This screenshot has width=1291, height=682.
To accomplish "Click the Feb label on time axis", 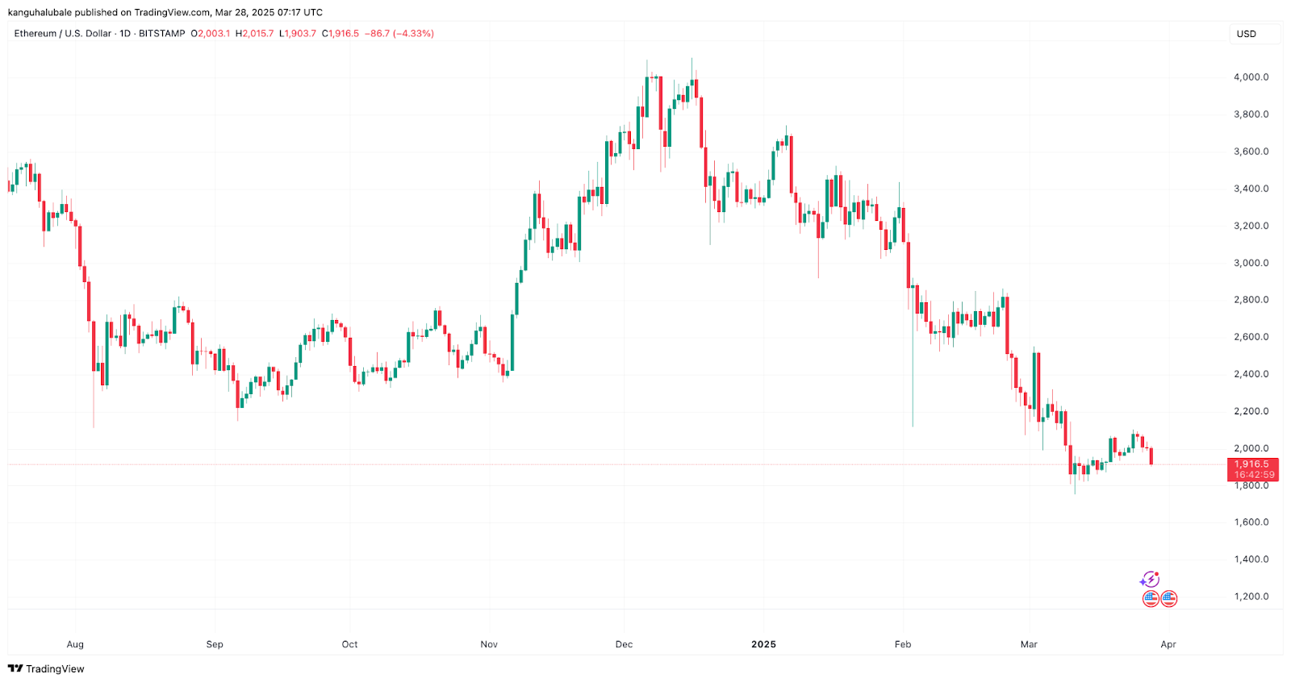I will coord(903,644).
